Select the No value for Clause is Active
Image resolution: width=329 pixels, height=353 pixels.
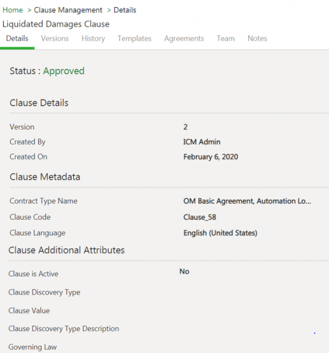(184, 272)
